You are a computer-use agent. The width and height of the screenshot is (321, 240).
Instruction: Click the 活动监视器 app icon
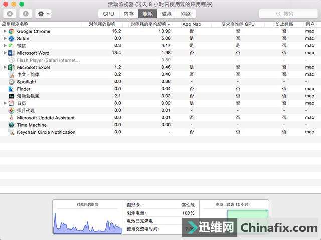(x=11, y=96)
